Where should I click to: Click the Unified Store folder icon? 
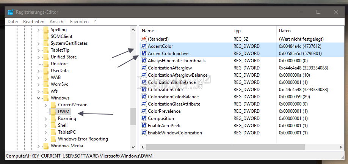[46, 57]
